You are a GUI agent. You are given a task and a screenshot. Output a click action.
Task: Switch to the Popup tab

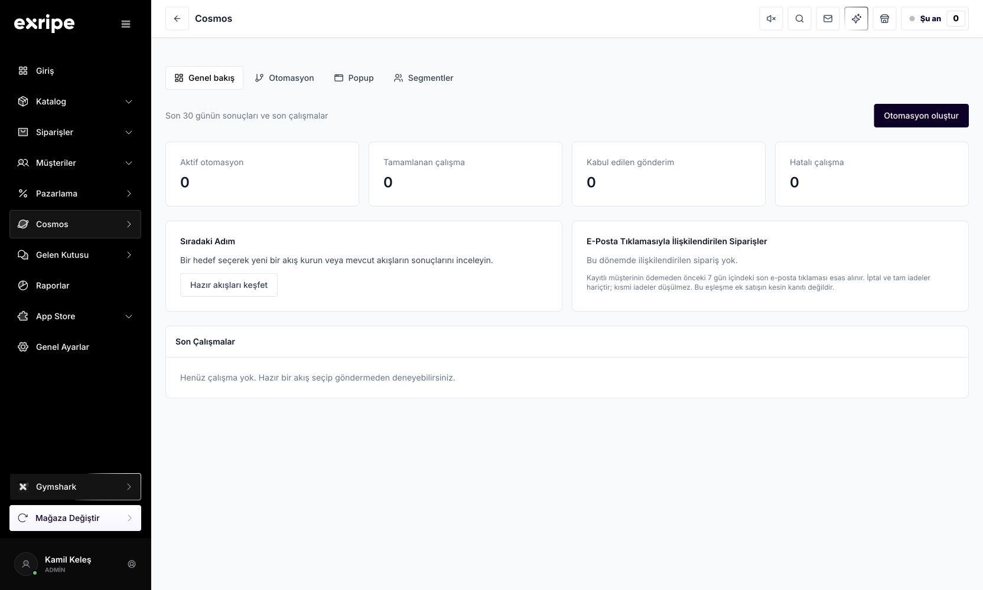tap(354, 78)
